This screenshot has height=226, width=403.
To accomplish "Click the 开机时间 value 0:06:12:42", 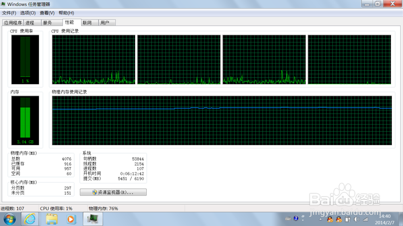I will 132,174.
